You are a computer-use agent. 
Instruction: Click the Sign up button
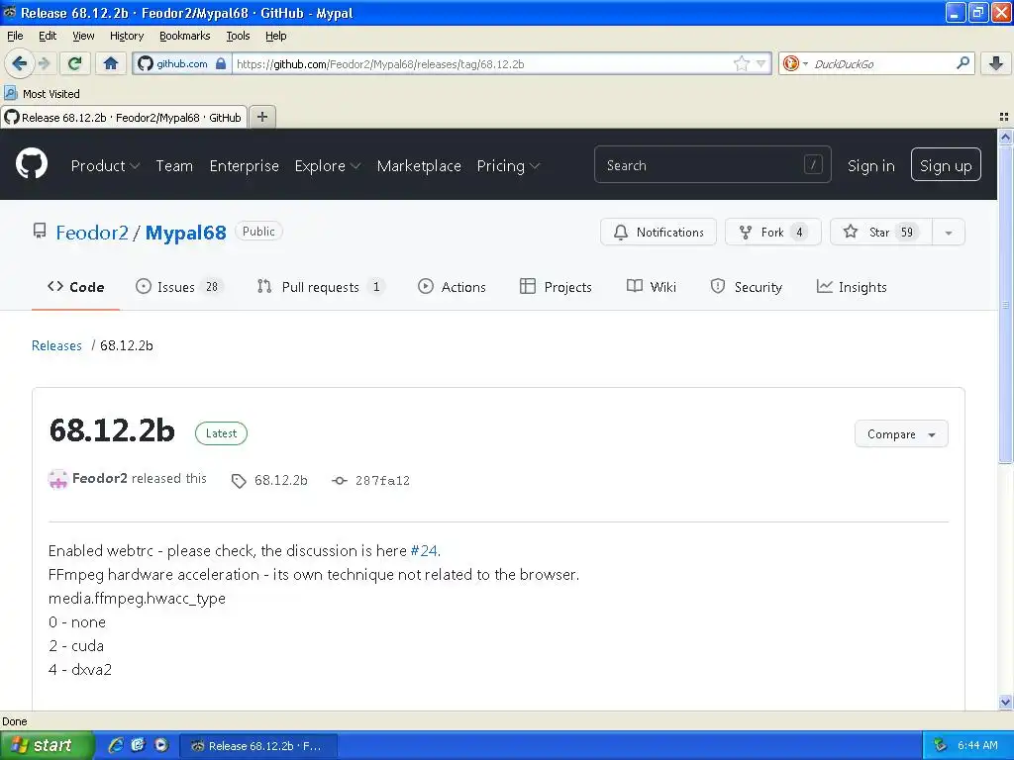coord(946,165)
